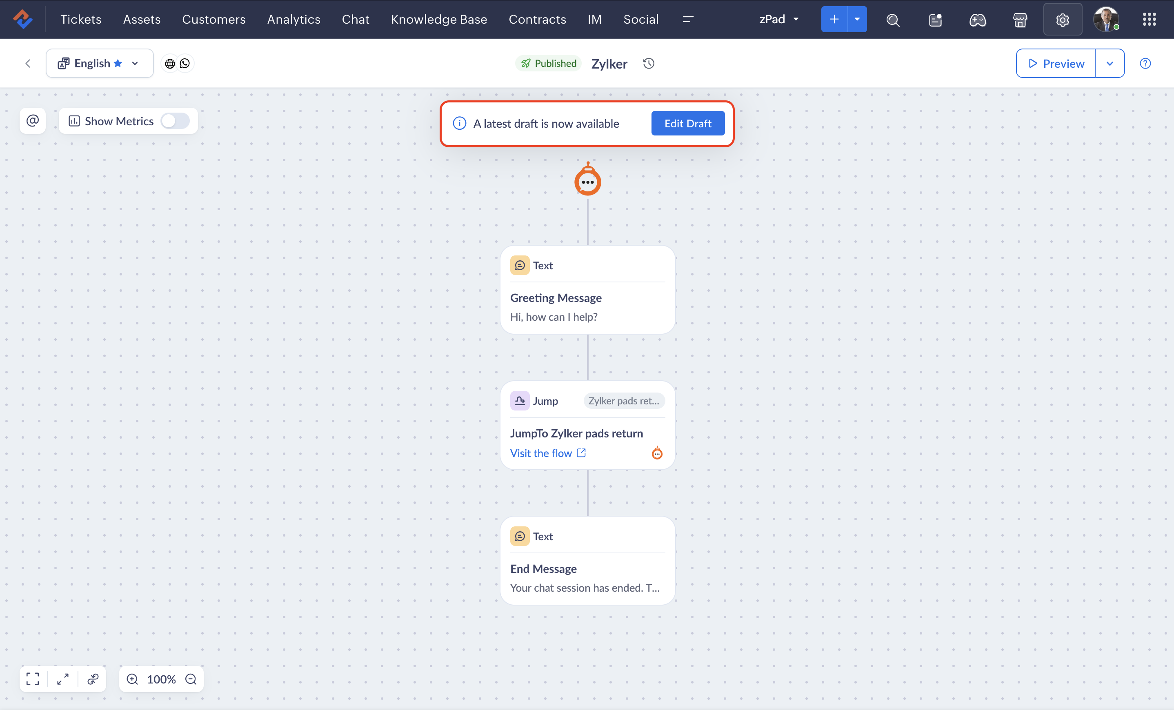Viewport: 1174px width, 710px height.
Task: Click the @ mention icon button
Action: [32, 121]
